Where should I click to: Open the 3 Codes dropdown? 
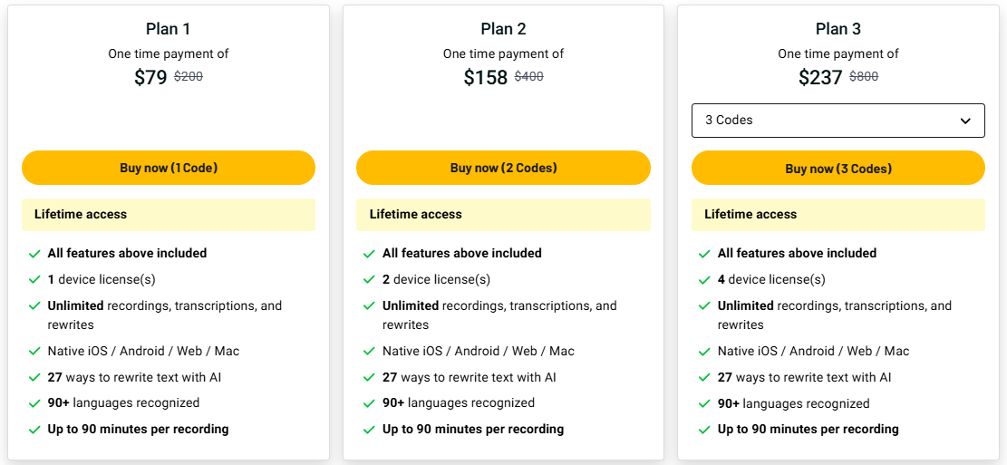click(838, 121)
